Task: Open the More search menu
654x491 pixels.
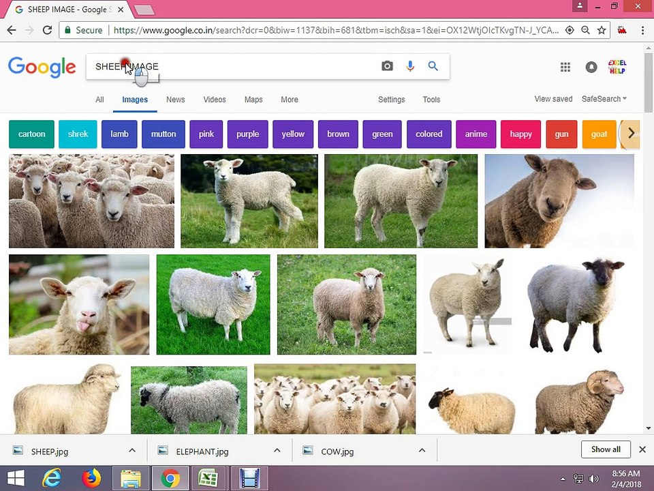Action: click(290, 100)
